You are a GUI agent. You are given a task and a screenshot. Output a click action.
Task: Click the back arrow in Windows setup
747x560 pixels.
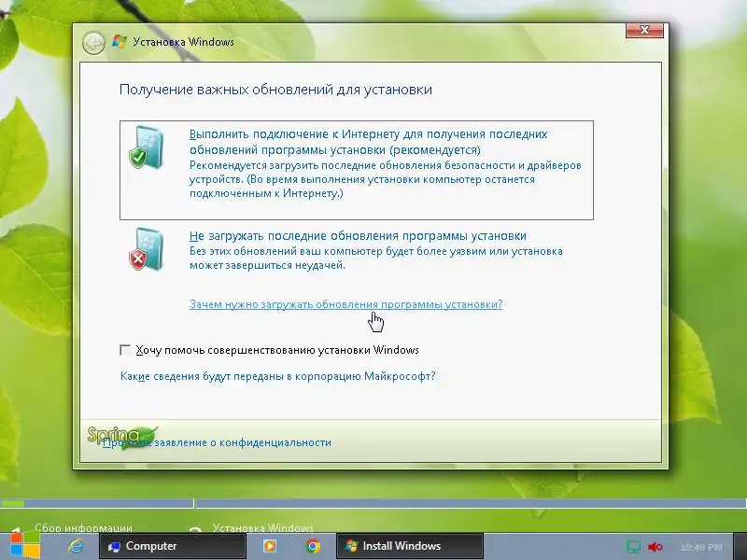[93, 43]
